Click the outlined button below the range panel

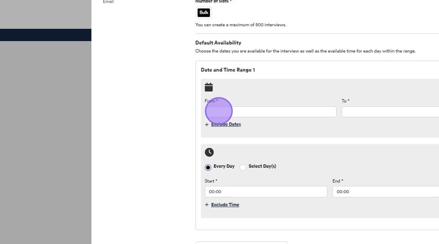coord(241,242)
